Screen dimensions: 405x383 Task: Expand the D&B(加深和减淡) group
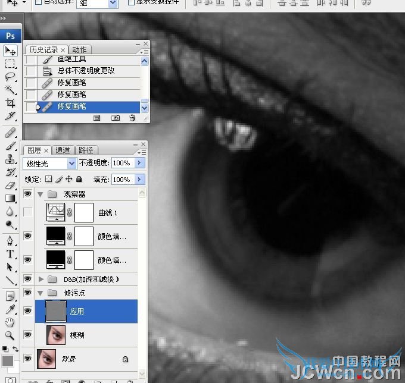[x=41, y=279]
